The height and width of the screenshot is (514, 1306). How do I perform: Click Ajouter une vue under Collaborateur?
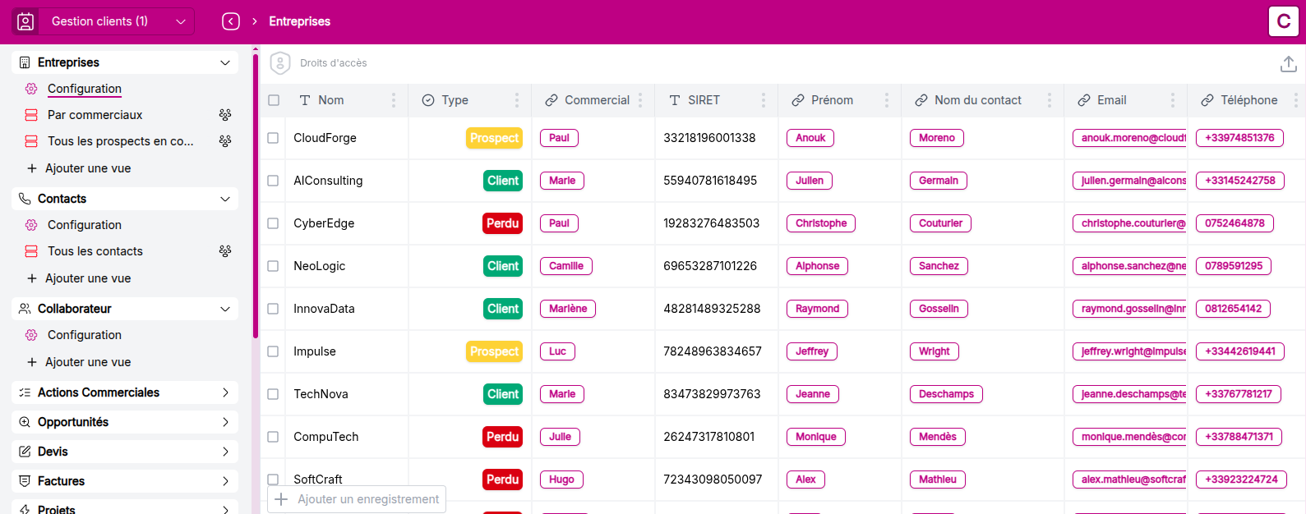(x=88, y=362)
